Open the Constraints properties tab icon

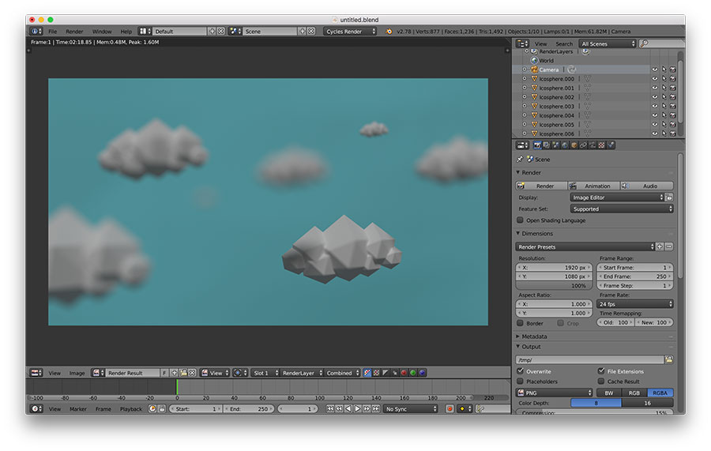click(584, 145)
